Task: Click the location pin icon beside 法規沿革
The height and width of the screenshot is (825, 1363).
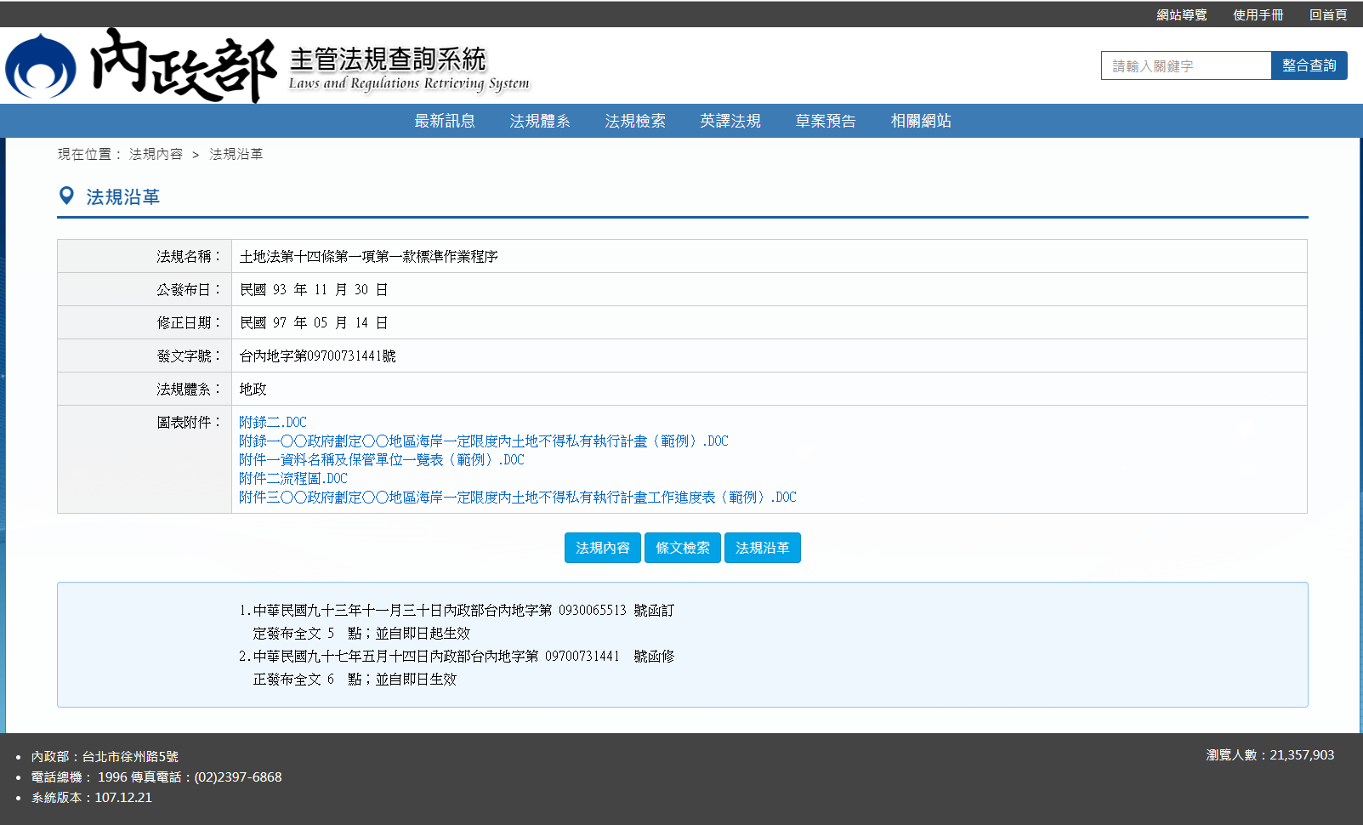Action: [66, 196]
